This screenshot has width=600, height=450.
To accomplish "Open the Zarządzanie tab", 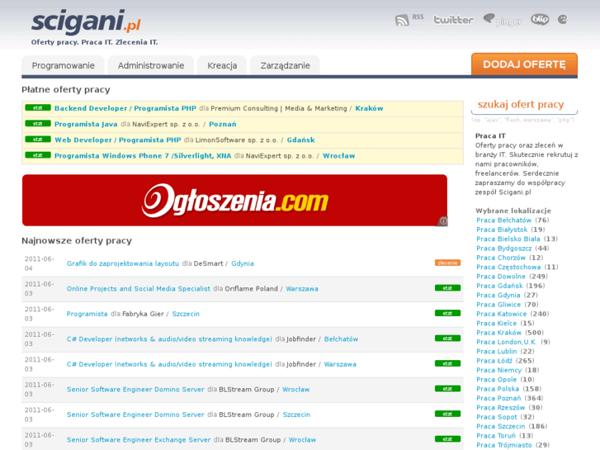I will tap(285, 65).
